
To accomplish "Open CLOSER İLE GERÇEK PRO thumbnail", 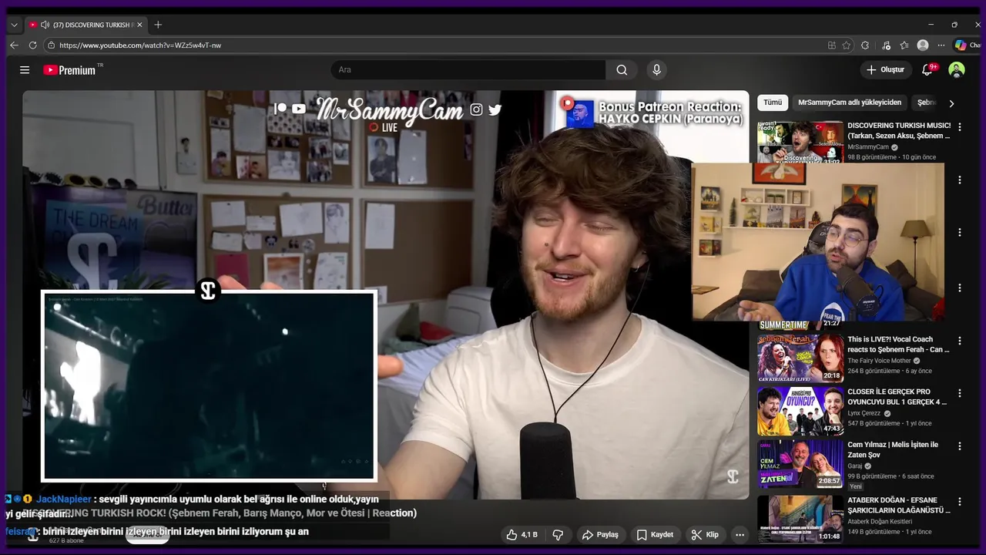I will pyautogui.click(x=800, y=411).
